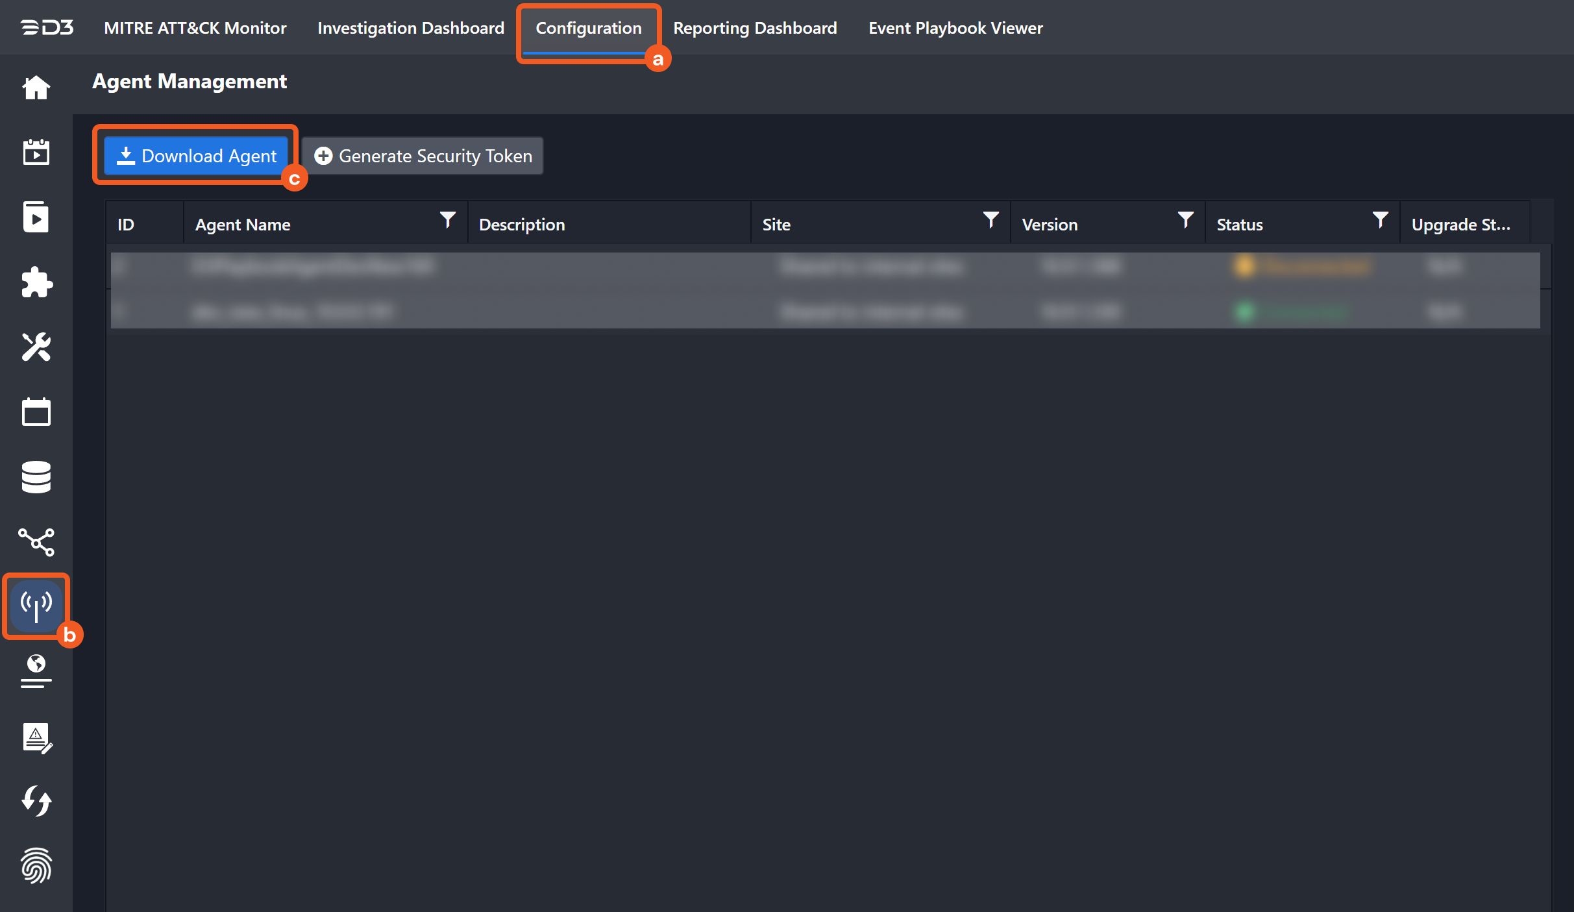Select the first blurred agent row

point(824,267)
